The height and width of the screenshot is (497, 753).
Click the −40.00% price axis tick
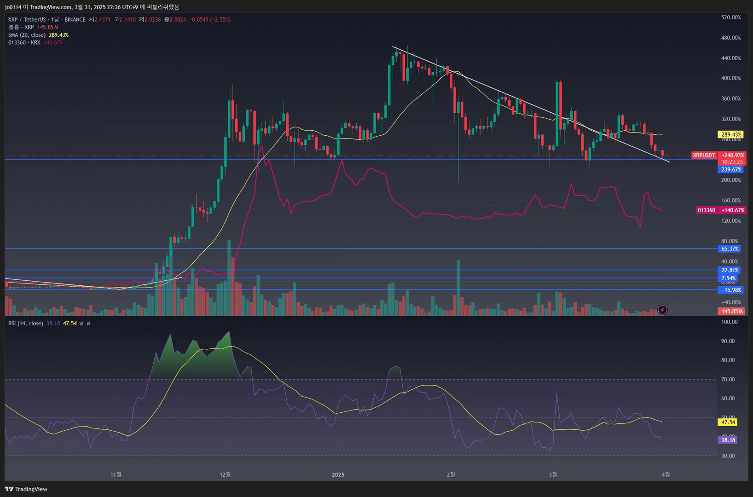click(731, 302)
